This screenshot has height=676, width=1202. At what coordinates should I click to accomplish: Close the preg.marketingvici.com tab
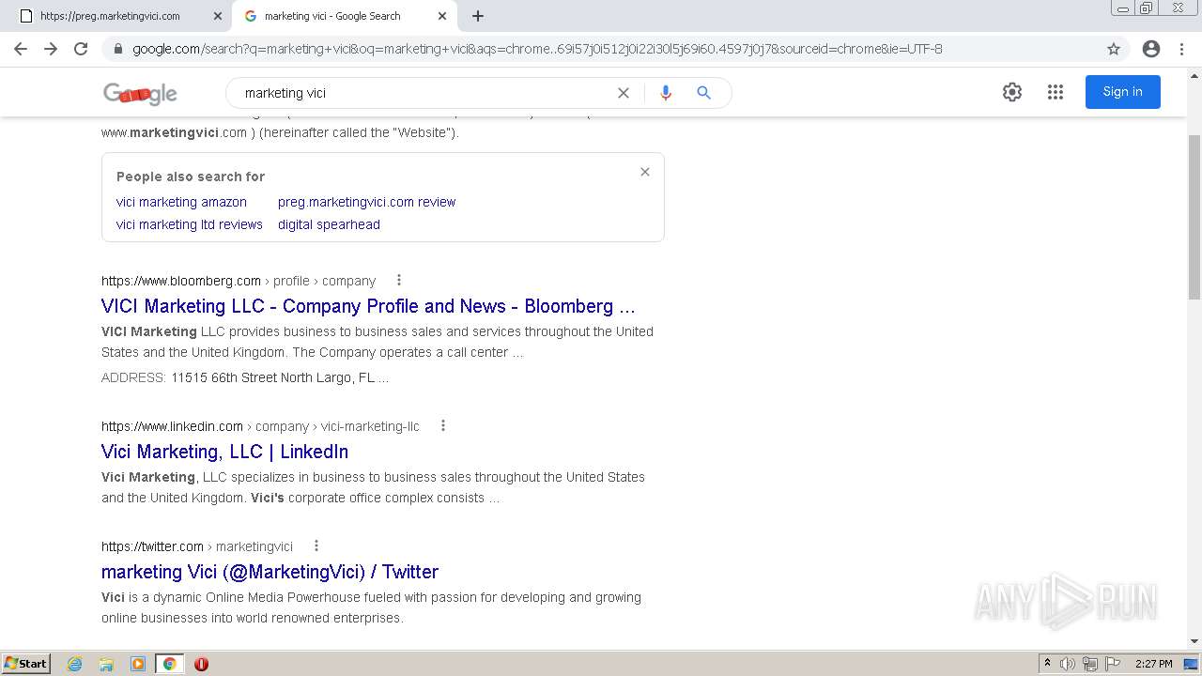click(x=218, y=16)
